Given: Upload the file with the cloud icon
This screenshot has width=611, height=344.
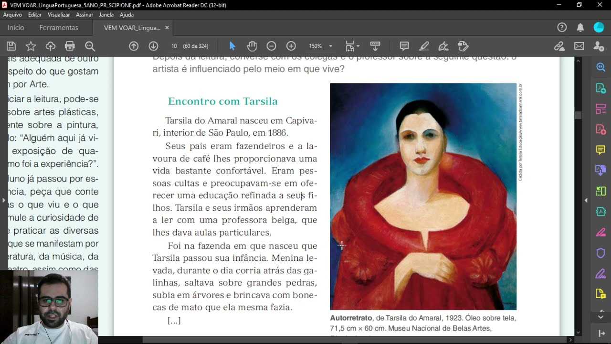Looking at the screenshot, I should click(x=51, y=46).
